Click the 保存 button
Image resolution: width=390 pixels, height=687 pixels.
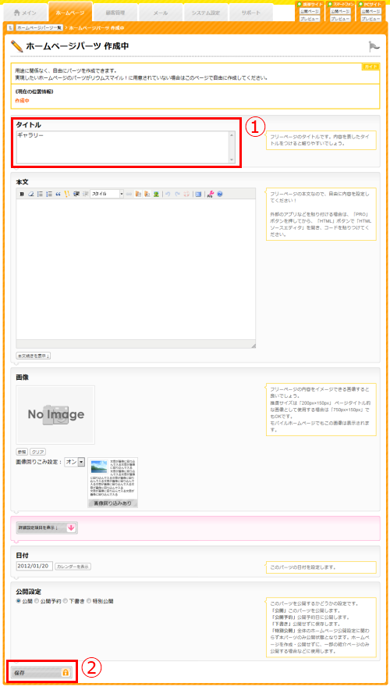tap(41, 672)
